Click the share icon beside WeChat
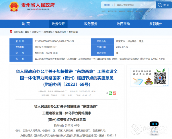 click(x=106, y=93)
